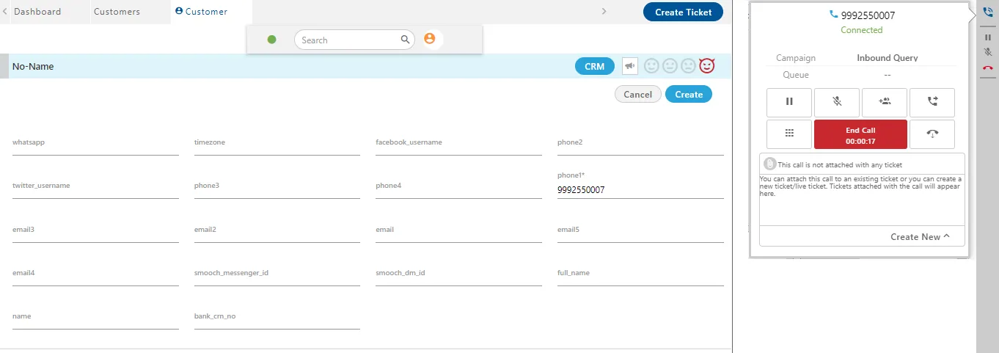This screenshot has width=999, height=353.
Task: Expand the Create New menu
Action: pos(920,236)
